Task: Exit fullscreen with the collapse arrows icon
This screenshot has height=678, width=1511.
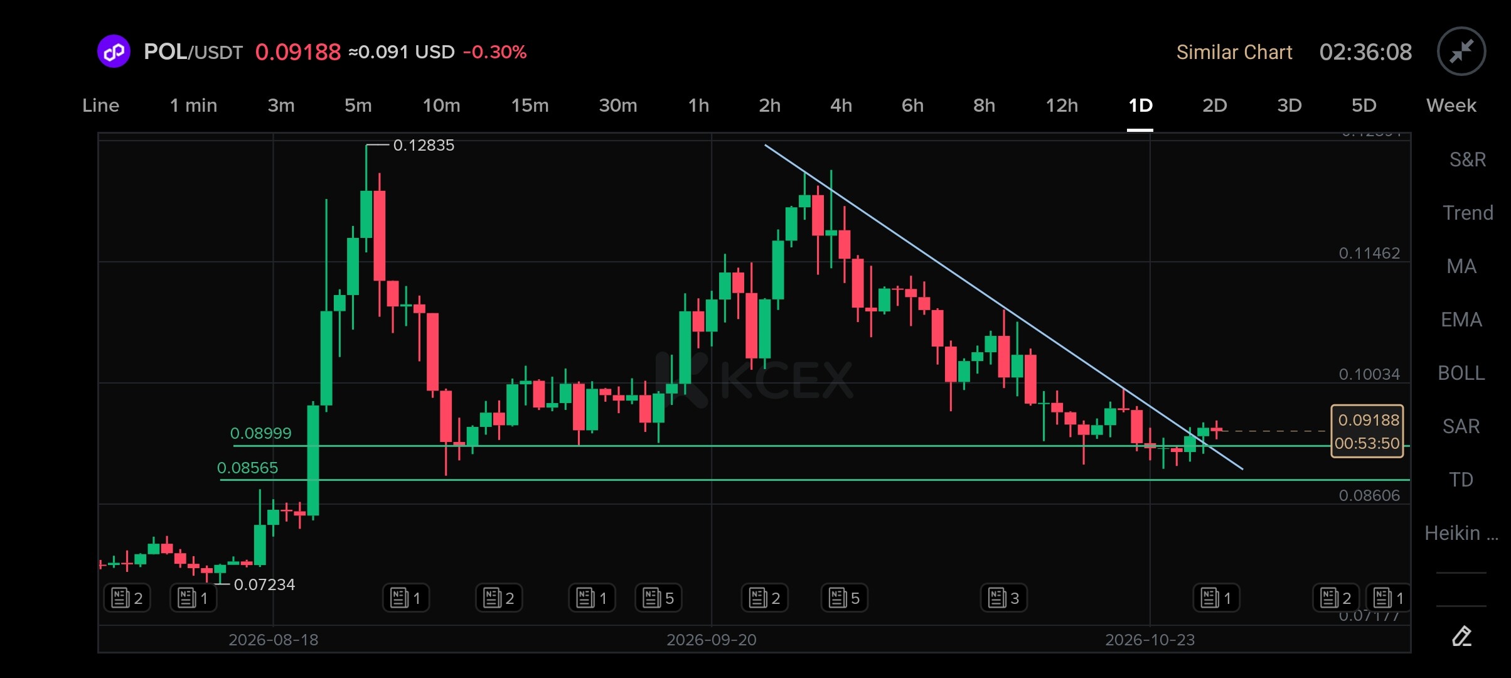Action: [1461, 51]
